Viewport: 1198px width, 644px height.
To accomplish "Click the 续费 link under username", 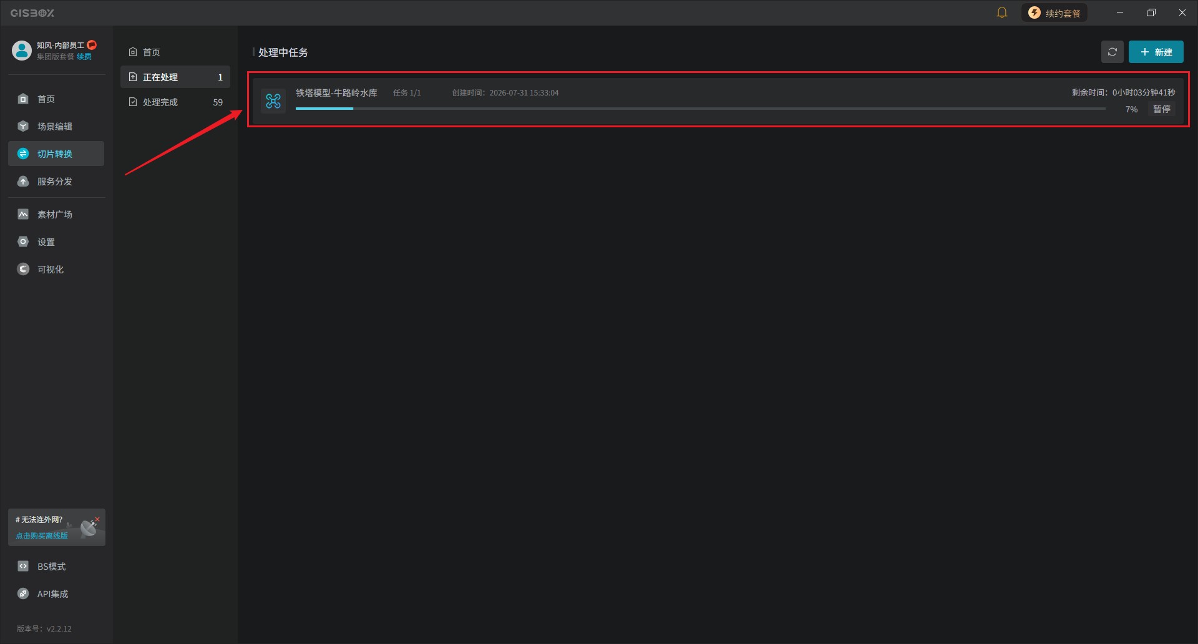I will 84,57.
